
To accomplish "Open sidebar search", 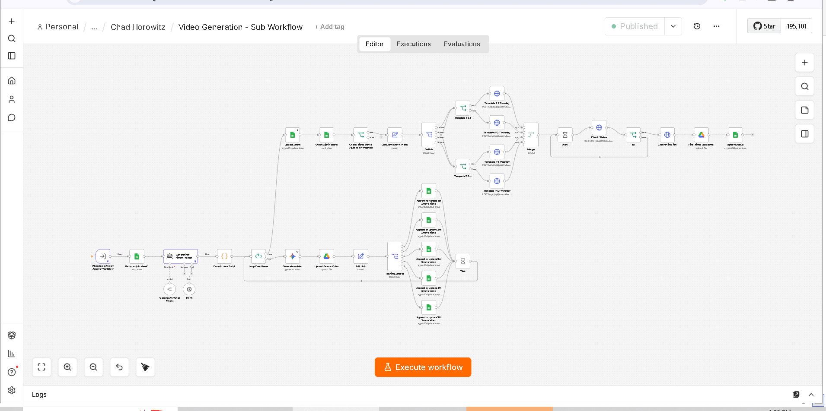I will 12,38.
